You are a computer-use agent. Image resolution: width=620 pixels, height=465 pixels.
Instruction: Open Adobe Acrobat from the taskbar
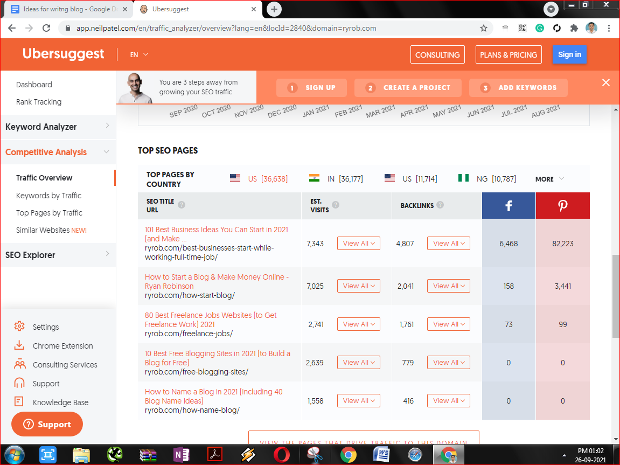(215, 455)
